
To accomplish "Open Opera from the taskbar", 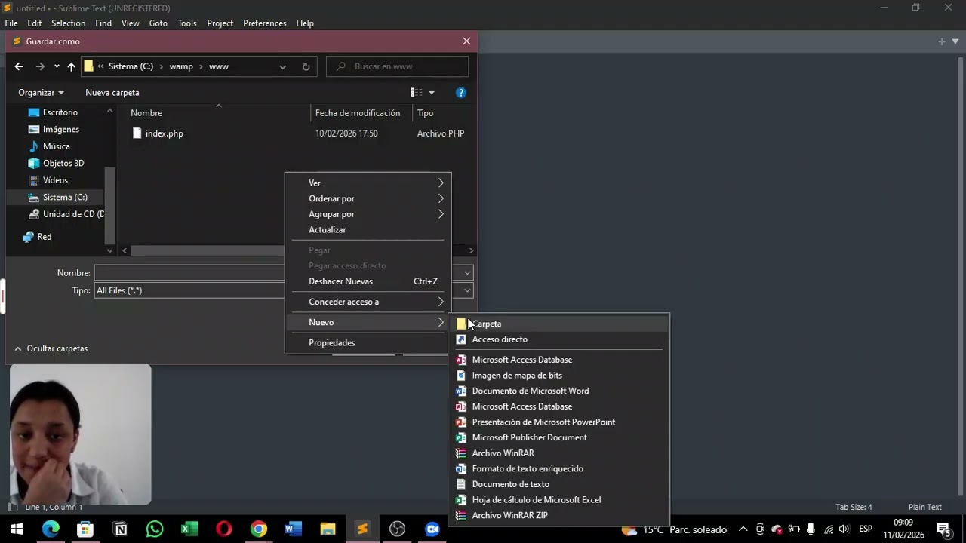I will coord(224,529).
